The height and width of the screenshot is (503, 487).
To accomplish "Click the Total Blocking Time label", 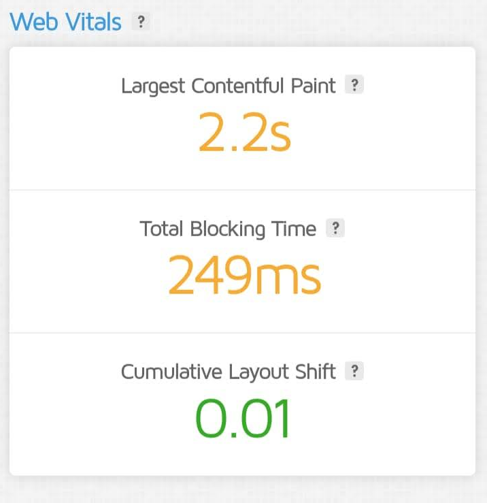I will click(x=228, y=229).
